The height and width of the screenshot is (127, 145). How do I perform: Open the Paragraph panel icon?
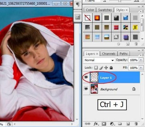pos(78,4)
